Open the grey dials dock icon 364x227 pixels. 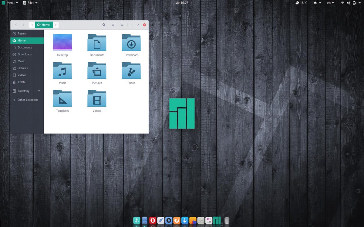[201, 220]
